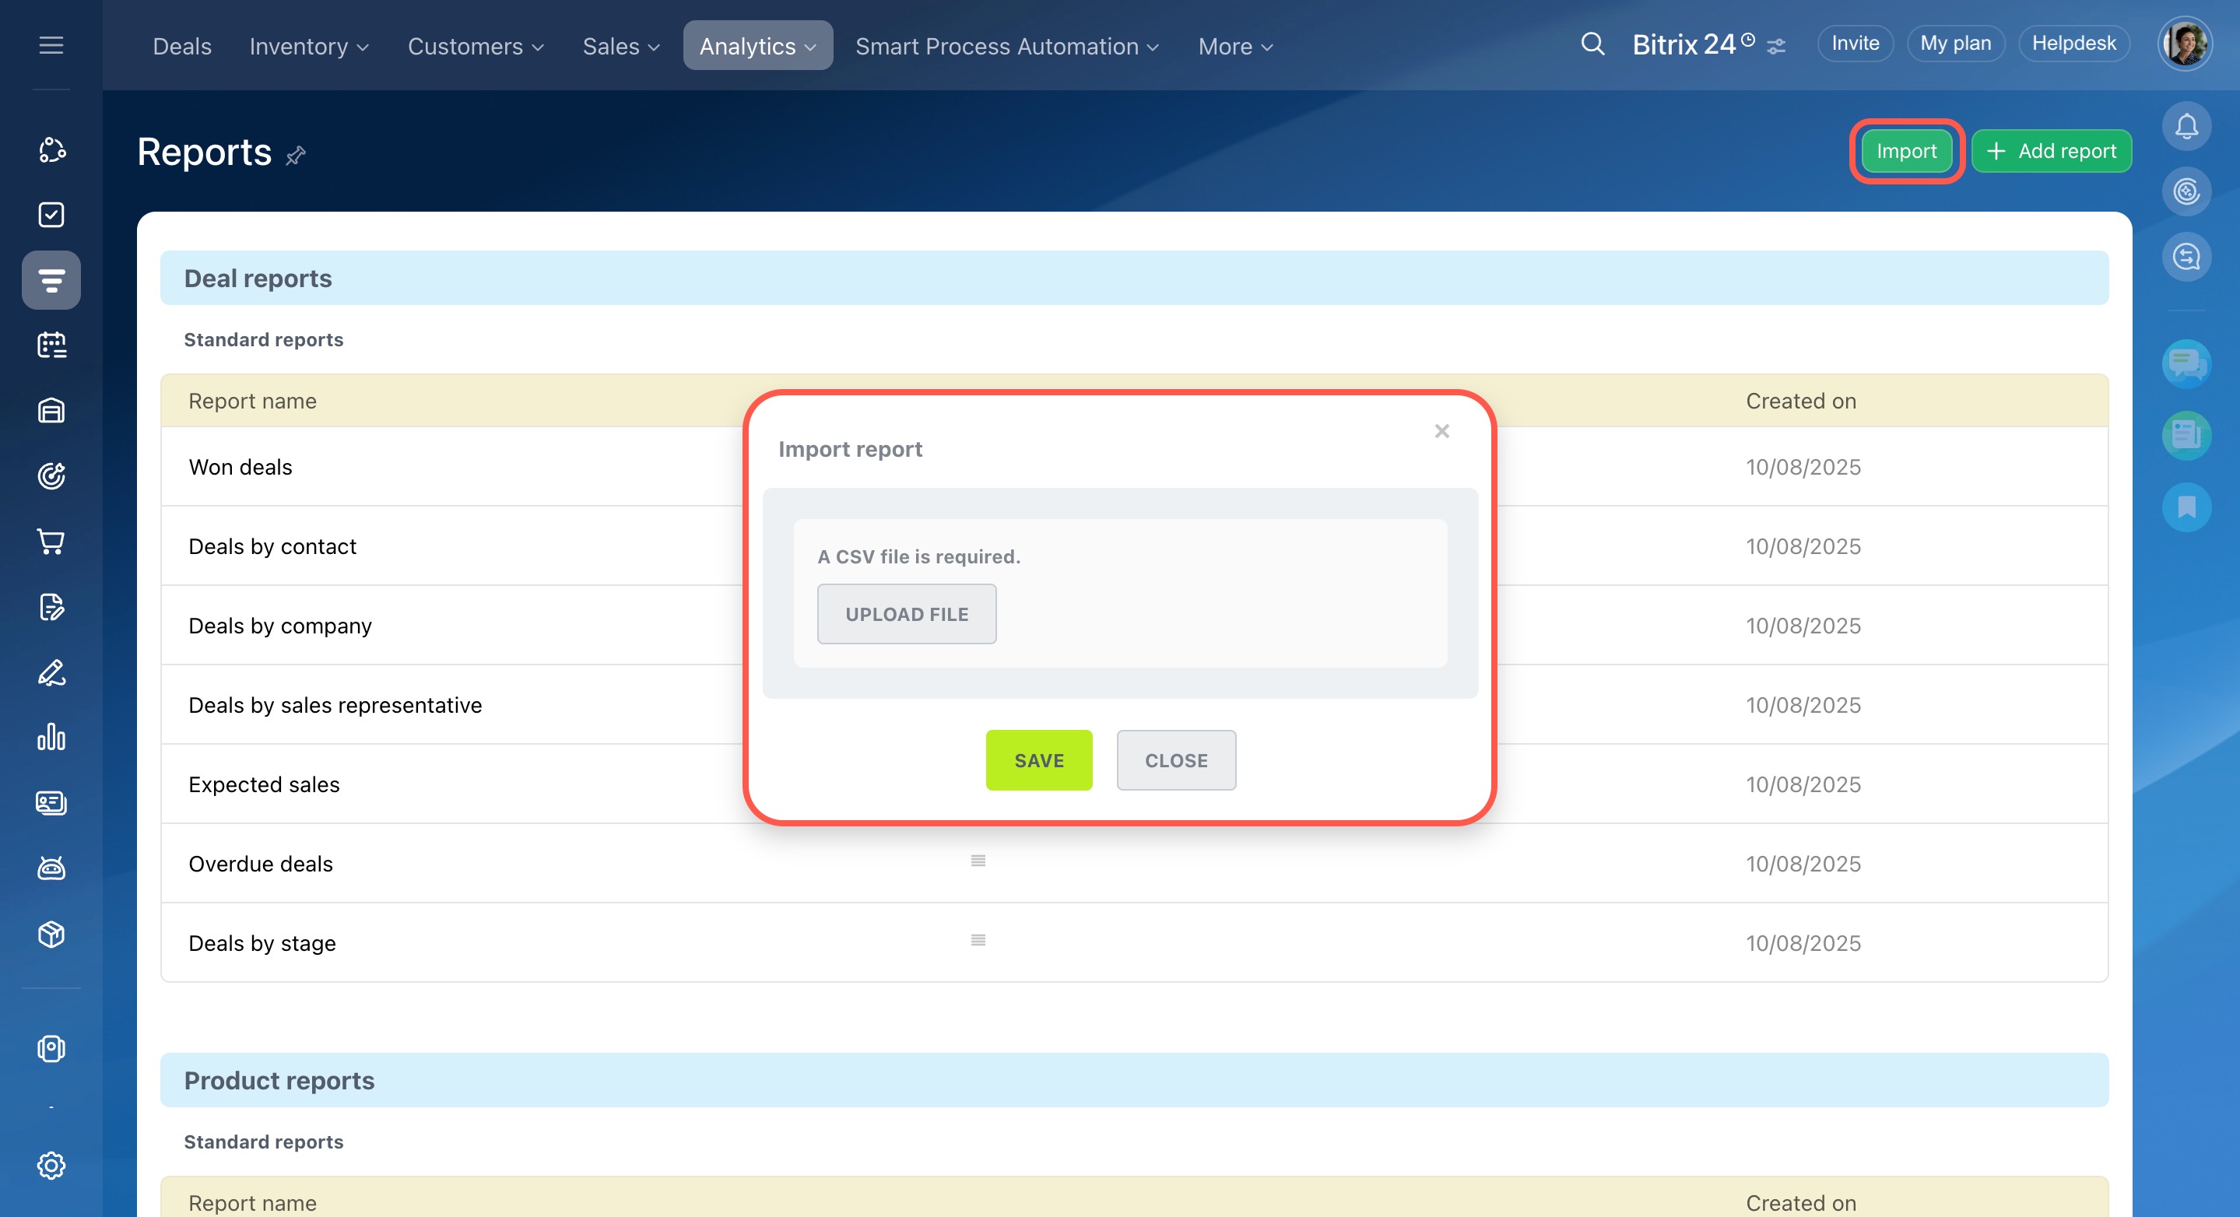
Task: Click the blue bookmark circle icon
Action: click(2186, 506)
